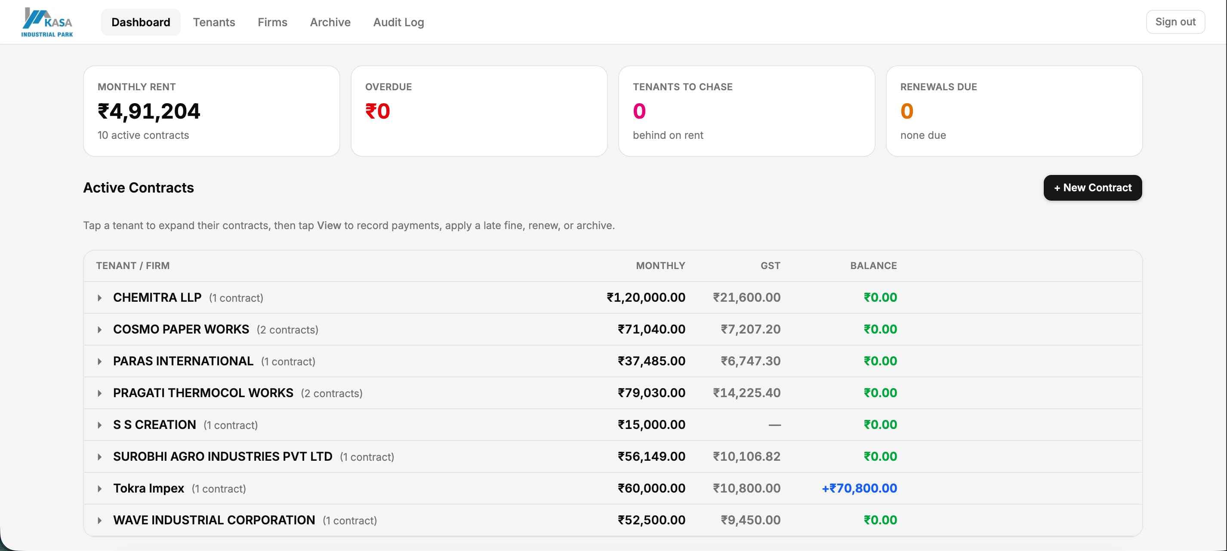Click CHEMITRA LLP monthly ₹1,20,000.00

point(646,297)
